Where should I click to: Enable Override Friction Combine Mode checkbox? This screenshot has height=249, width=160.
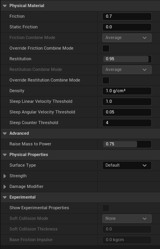click(x=106, y=48)
